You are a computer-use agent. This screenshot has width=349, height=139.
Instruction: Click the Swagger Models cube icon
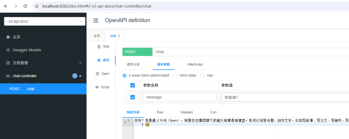tap(8, 50)
